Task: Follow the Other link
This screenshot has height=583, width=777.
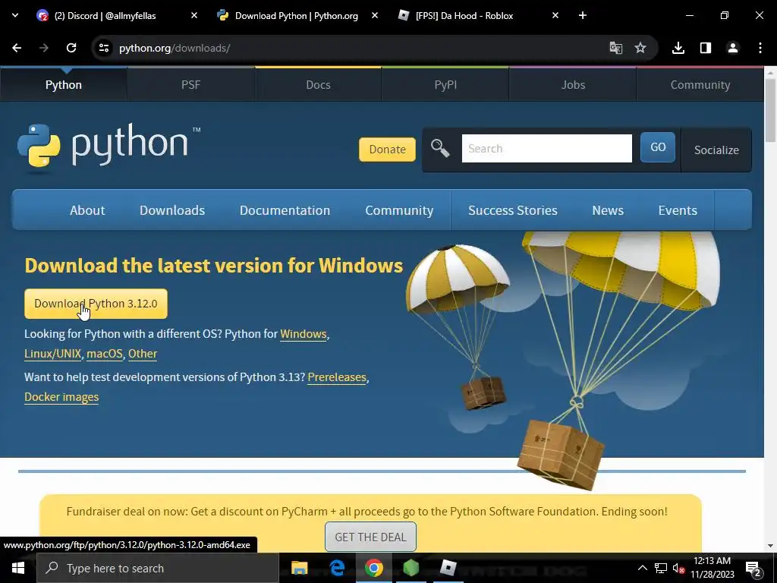Action: point(143,354)
